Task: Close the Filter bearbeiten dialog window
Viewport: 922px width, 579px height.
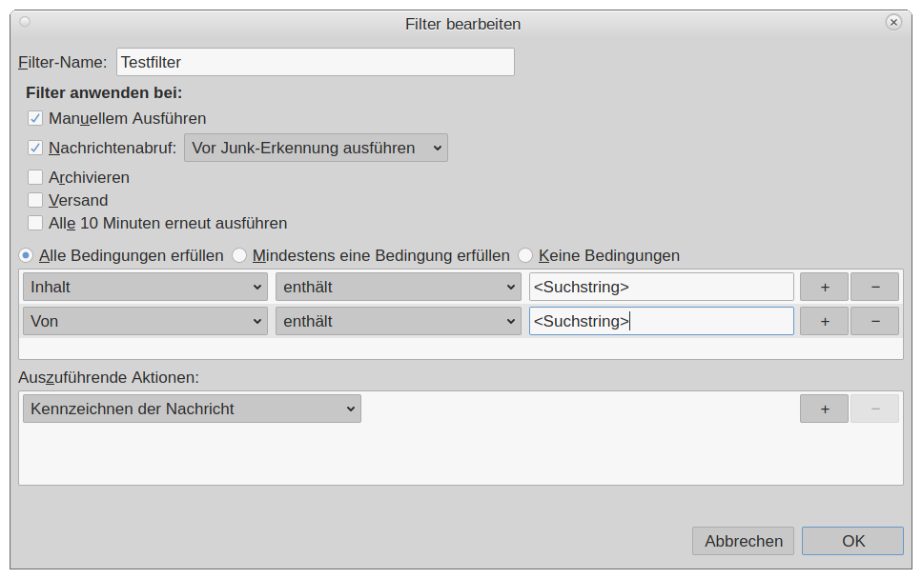Action: click(893, 22)
